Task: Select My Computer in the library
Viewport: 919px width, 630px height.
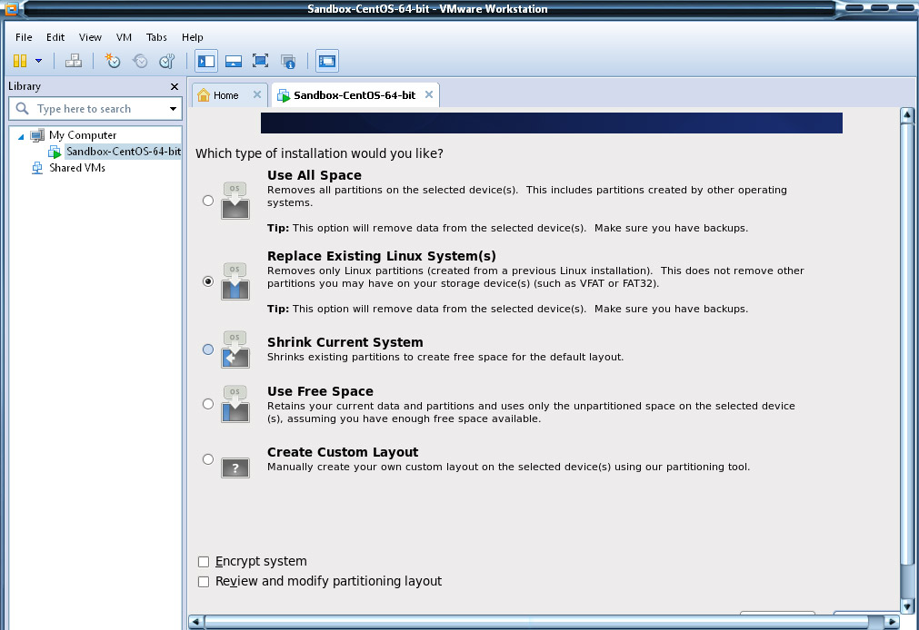Action: 83,135
